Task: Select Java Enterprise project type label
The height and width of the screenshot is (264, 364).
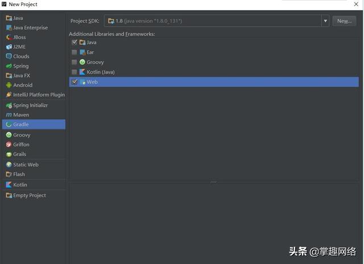Action: 30,28
